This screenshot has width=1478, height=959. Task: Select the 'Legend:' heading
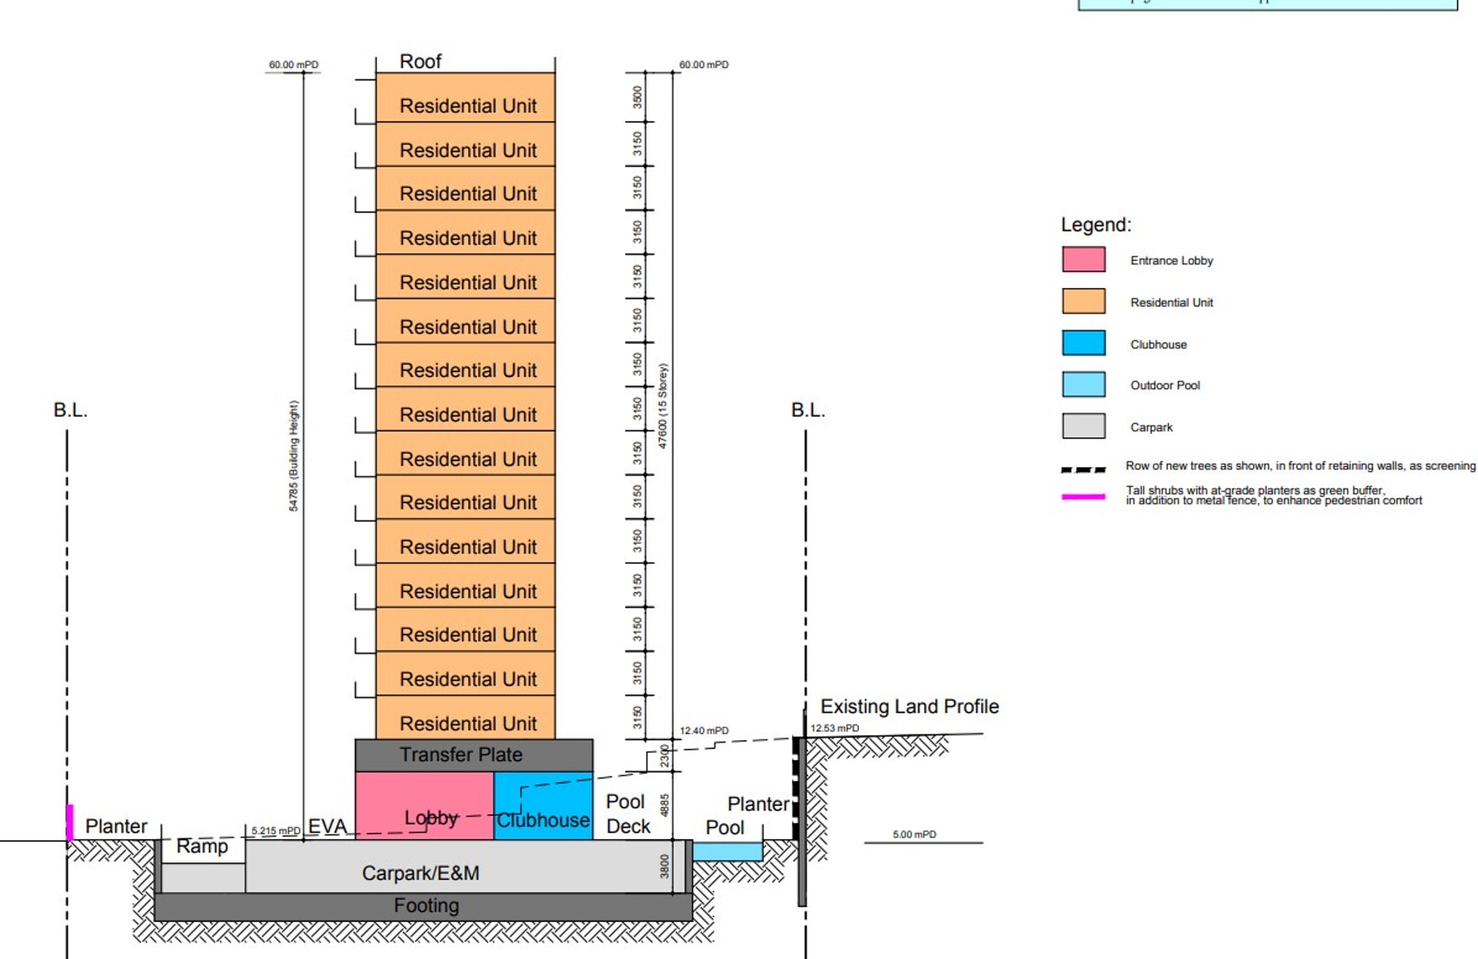pos(1096,225)
